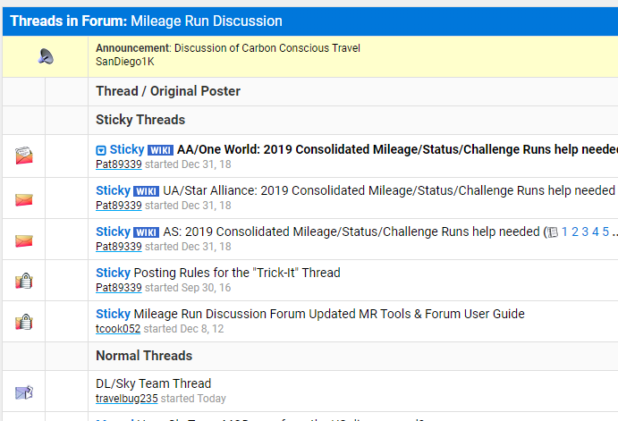Open the WIKI badge on UA/Star Alliance thread
Screen dimensions: 618x421
(146, 191)
